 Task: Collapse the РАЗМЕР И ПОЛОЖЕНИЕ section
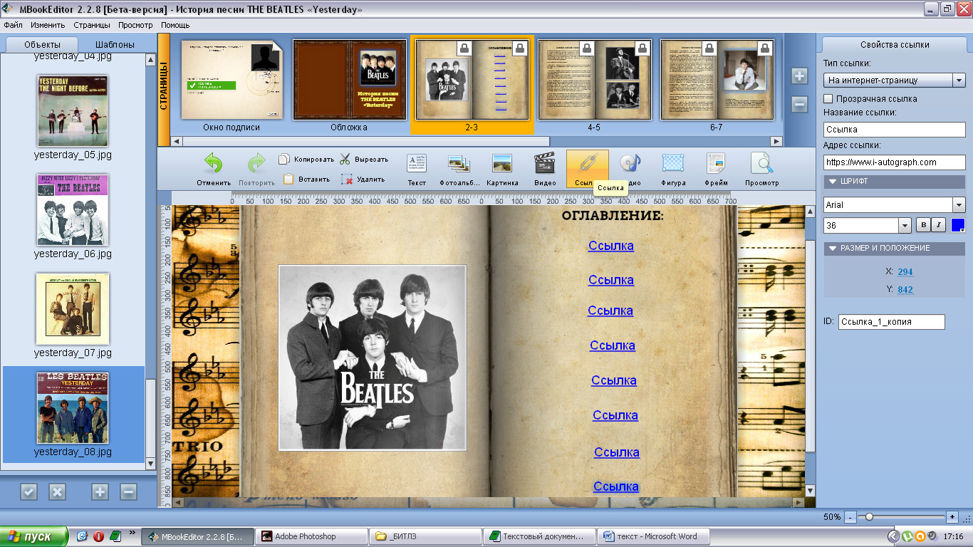click(x=832, y=248)
